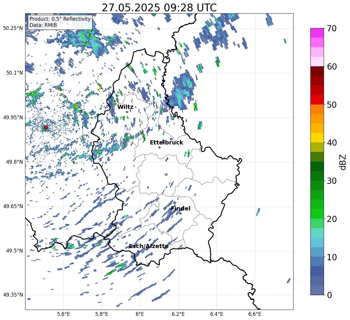Viewport: 350px width, 320px height.
Task: Click the 49.65°N latitude label
Action: pos(13,206)
